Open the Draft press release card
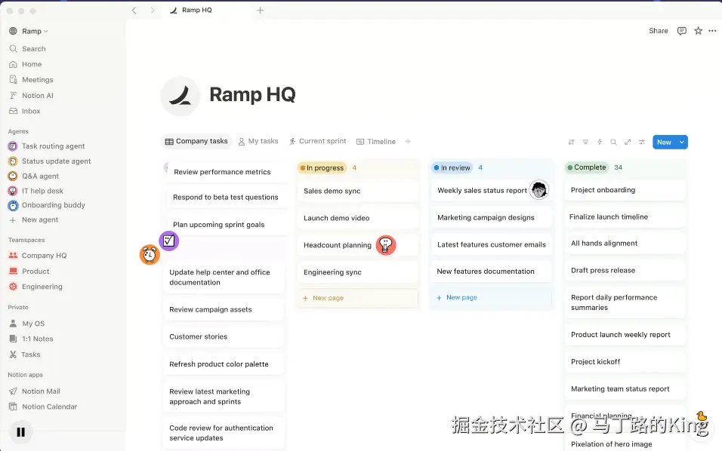 tap(625, 270)
